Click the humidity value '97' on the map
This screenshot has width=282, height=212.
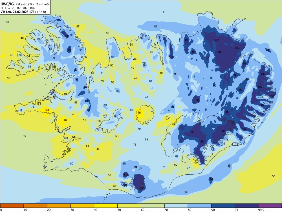pyautogui.click(x=207, y=58)
